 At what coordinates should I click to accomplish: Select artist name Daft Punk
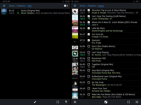[x=96, y=61]
